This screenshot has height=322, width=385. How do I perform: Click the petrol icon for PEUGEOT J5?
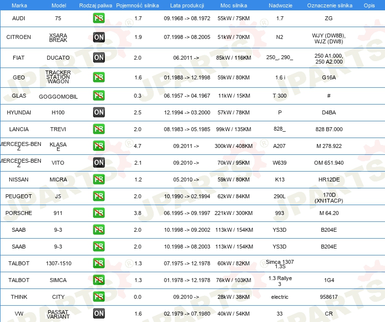98,196
